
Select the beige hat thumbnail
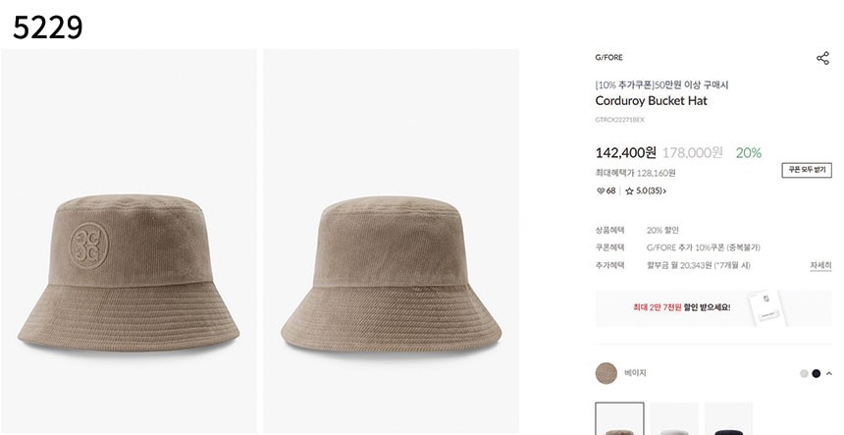(x=620, y=420)
